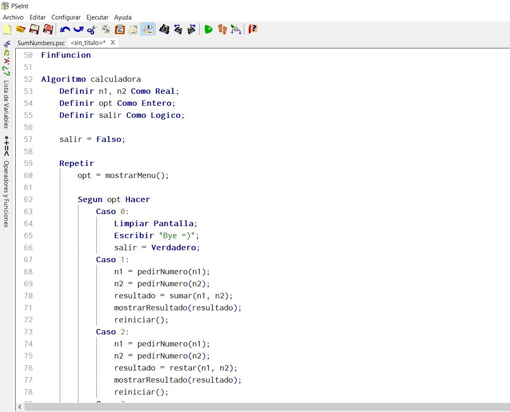
Task: Click 'Falso' on line 57
Action: click(109, 139)
